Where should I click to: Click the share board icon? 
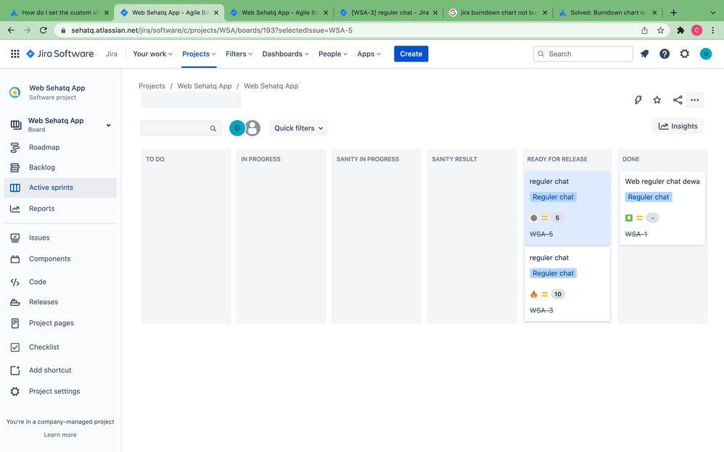point(678,100)
